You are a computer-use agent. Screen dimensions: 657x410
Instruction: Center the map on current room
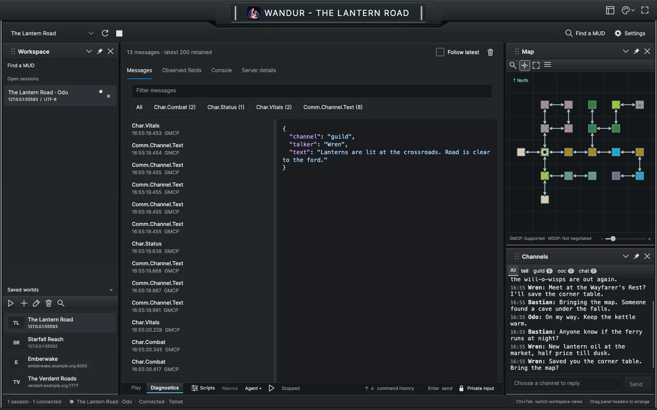(x=524, y=65)
